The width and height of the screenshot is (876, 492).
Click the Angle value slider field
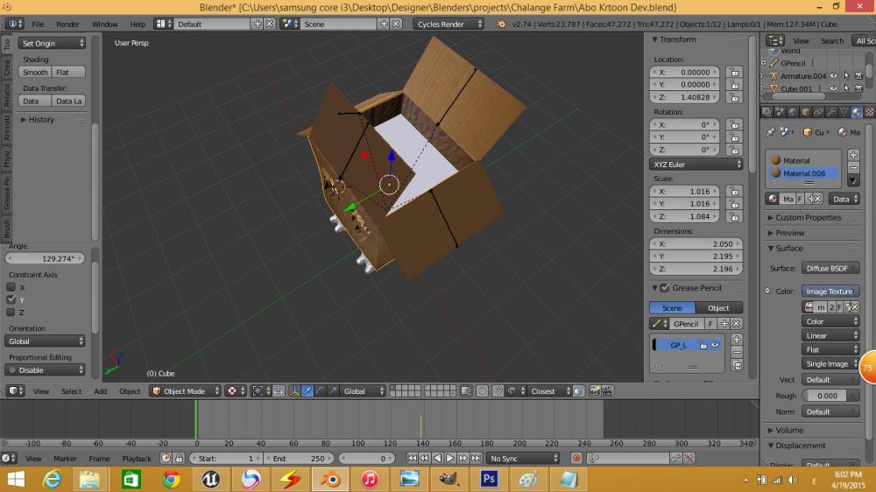point(46,258)
